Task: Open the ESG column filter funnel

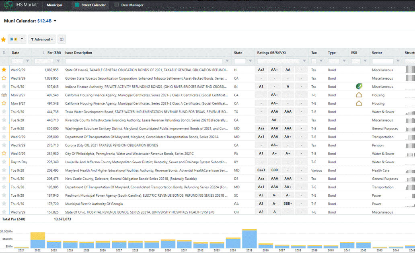Action: 365,61
